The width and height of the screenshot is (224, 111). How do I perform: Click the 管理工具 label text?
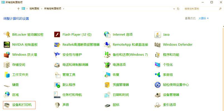pyautogui.click(x=69, y=75)
